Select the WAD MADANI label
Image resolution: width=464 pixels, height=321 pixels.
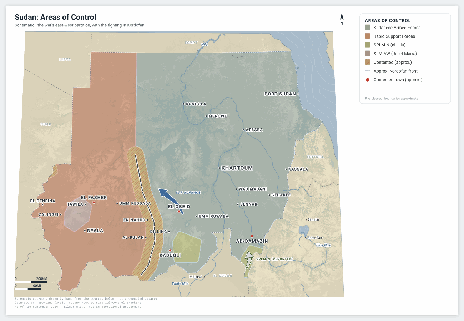(x=253, y=189)
